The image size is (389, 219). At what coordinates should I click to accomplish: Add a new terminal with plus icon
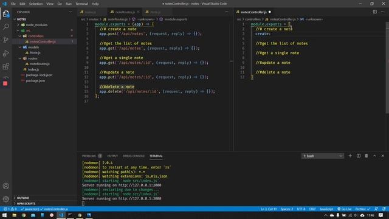point(350,156)
